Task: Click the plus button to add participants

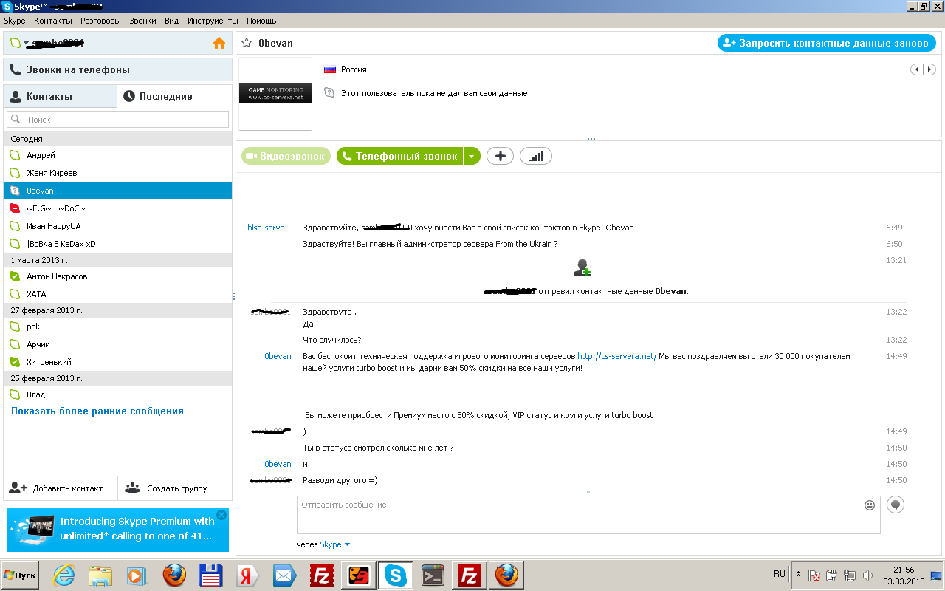Action: (x=500, y=156)
